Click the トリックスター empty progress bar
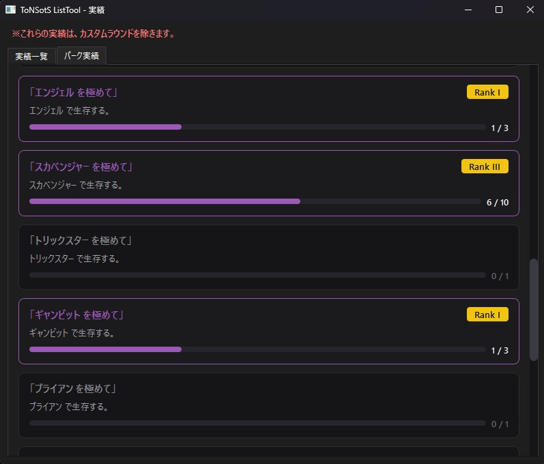Viewport: 544px width, 464px height. [x=257, y=275]
